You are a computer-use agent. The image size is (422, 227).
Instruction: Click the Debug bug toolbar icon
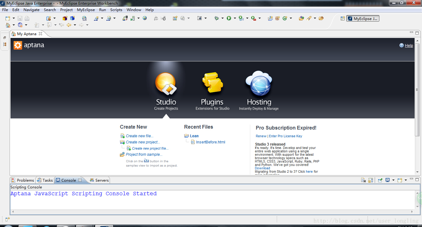217,19
